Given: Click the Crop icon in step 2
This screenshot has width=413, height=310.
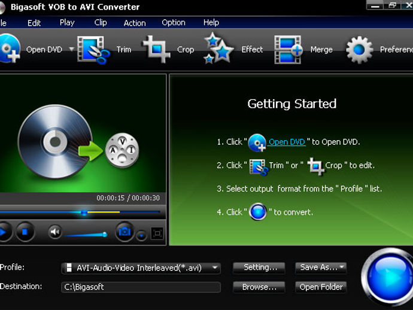Looking at the screenshot, I should point(315,166).
